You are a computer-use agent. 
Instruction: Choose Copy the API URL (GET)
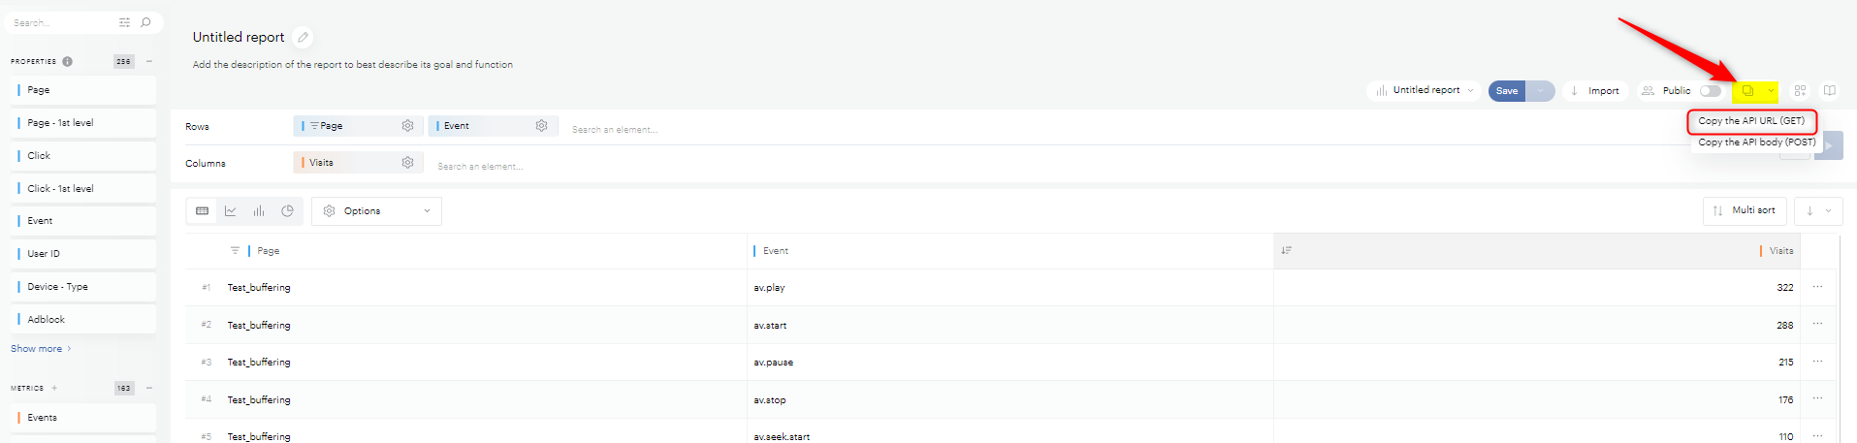coord(1750,121)
